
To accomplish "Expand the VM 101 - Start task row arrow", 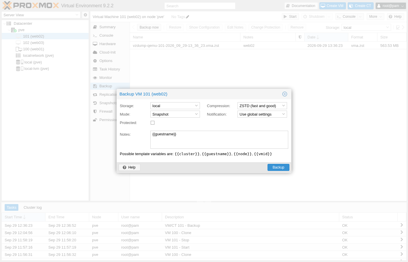I will point(402,247).
